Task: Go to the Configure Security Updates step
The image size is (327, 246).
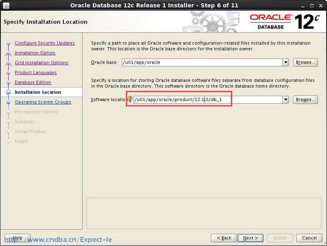Action: point(45,43)
